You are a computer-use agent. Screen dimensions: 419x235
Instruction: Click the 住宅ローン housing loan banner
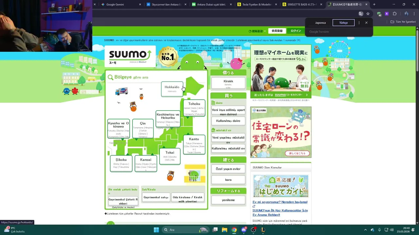281,132
